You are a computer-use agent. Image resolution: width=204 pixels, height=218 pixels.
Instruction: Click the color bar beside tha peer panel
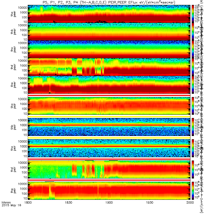pos(193,14)
